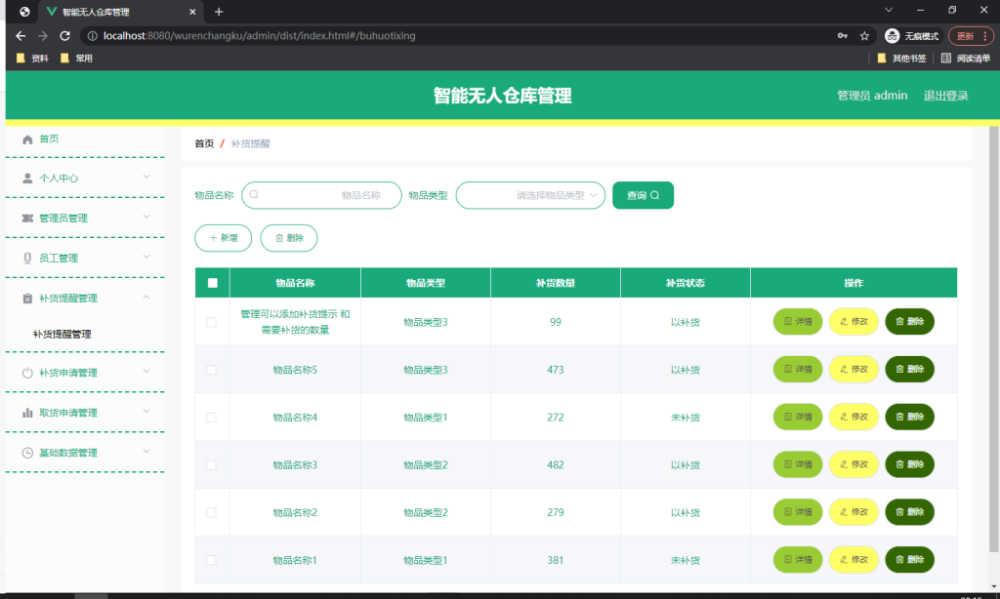The width and height of the screenshot is (1000, 599).
Task: Click into the 物品名称 search input field
Action: pyautogui.click(x=321, y=196)
